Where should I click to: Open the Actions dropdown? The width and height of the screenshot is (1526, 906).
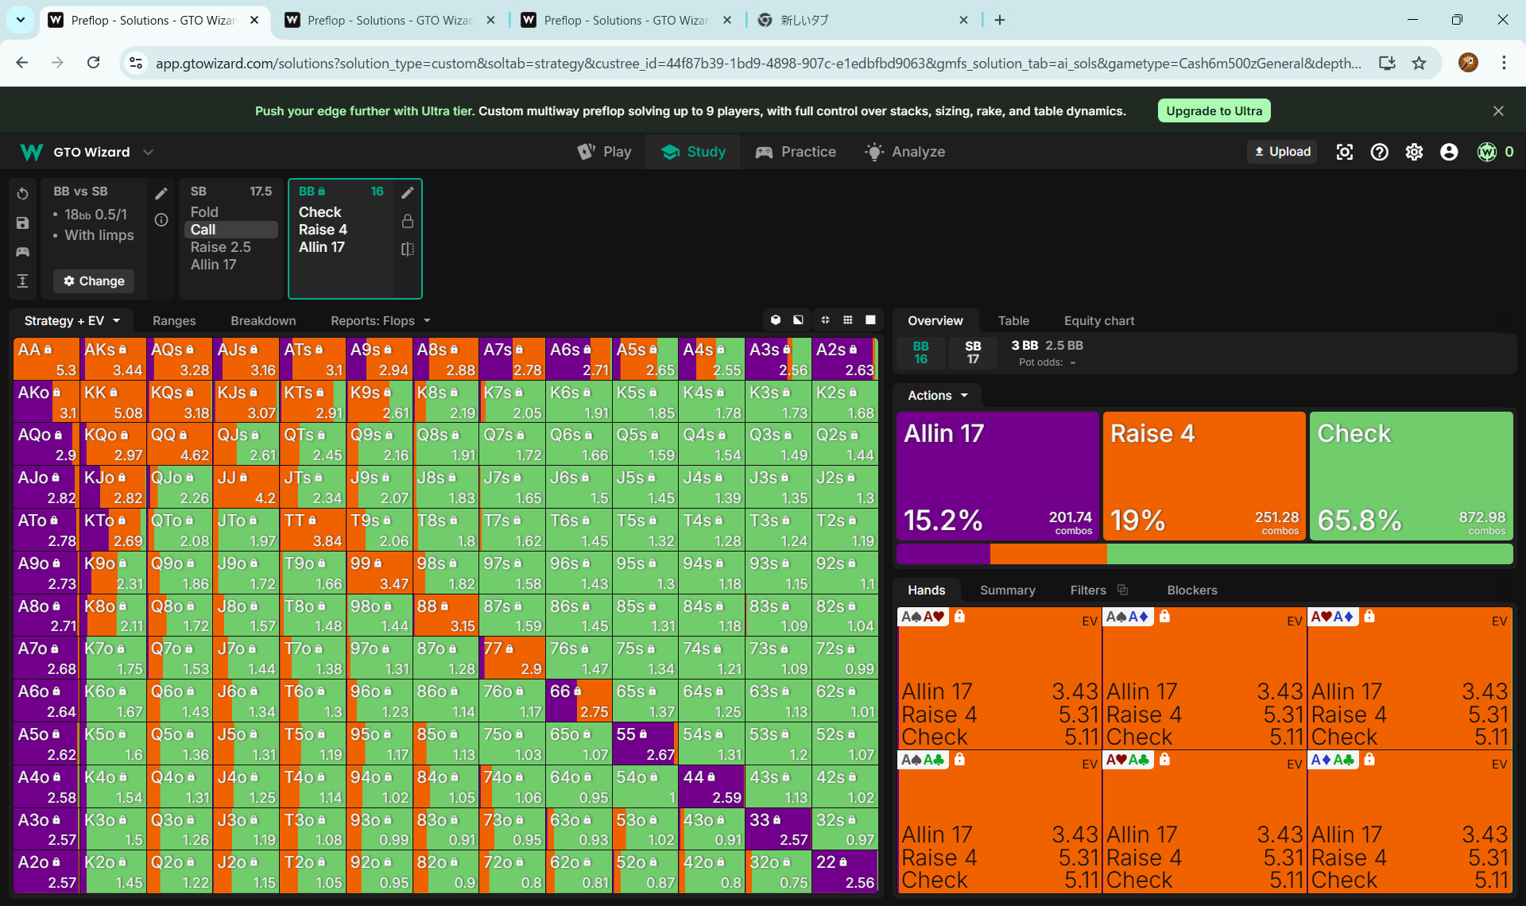coord(938,396)
